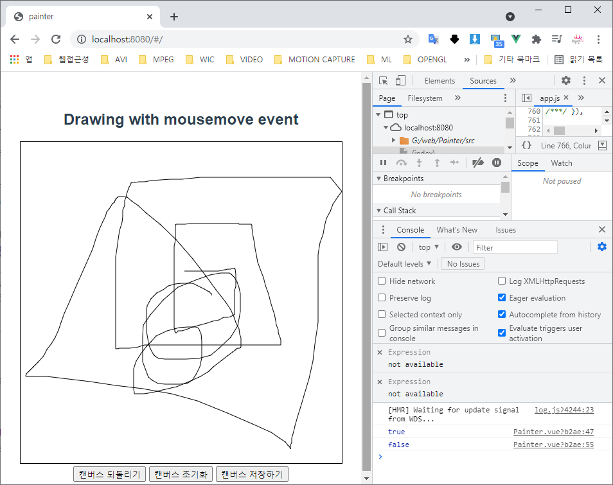613x485 pixels.
Task: Open the top JavaScript context dropdown
Action: (429, 247)
